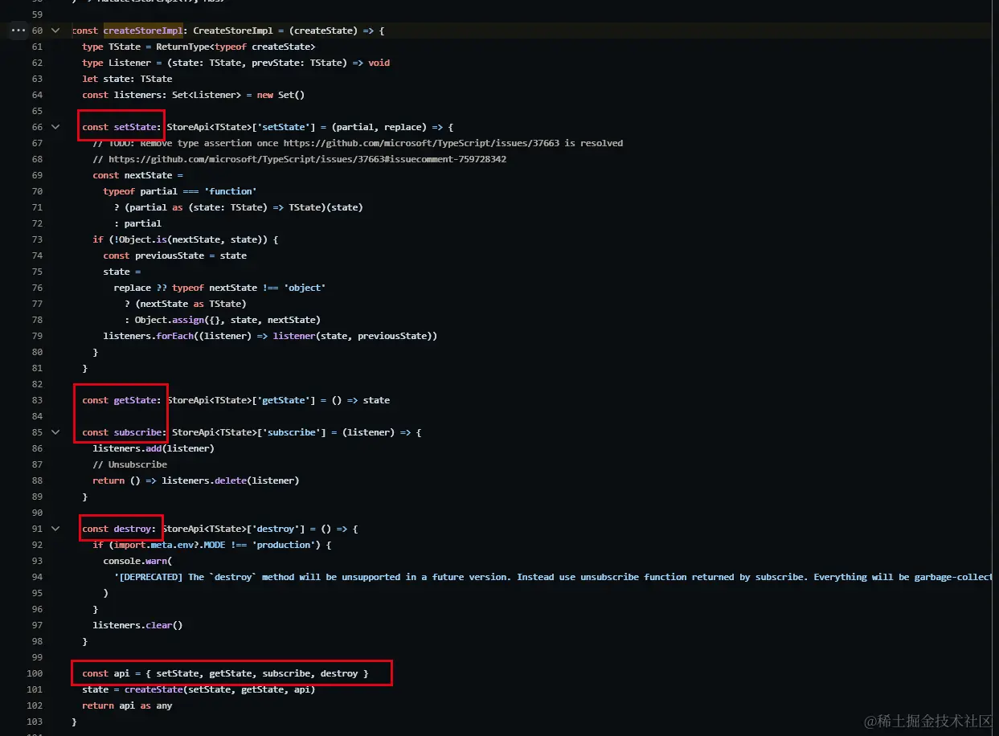Select line number 64

(38, 95)
